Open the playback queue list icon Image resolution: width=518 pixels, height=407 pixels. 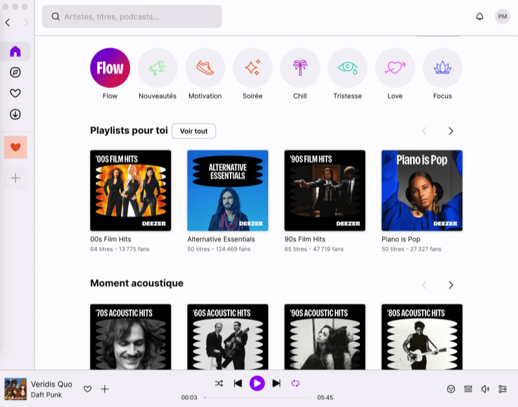[468, 389]
